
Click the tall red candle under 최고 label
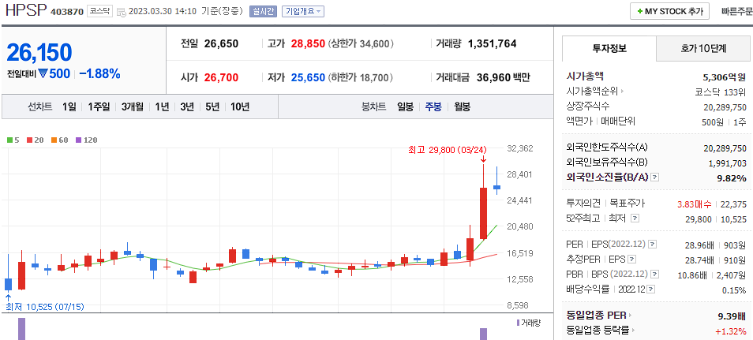click(484, 213)
